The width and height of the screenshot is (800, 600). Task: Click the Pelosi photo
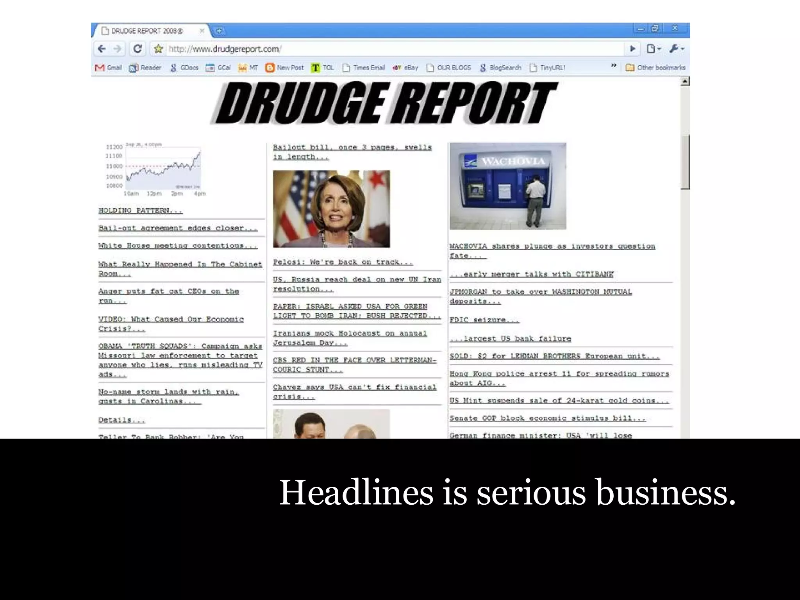[x=331, y=209]
